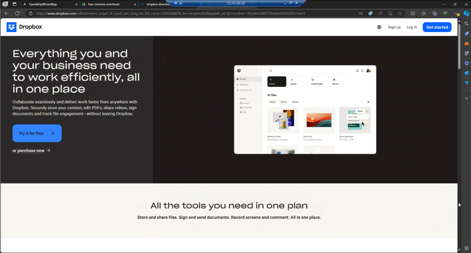Switch to Stav overenia totožnosti tab

pyautogui.click(x=104, y=4)
